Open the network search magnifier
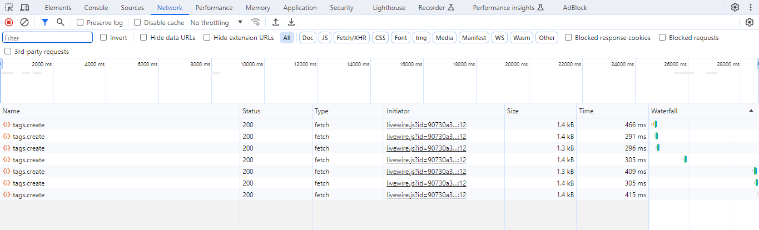The width and height of the screenshot is (759, 230). tap(60, 22)
